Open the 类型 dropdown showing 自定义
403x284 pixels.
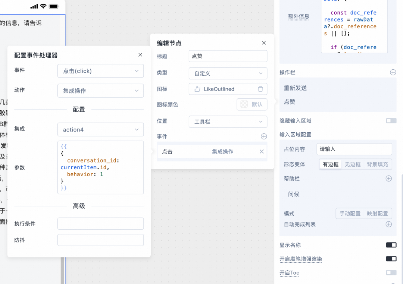[228, 73]
